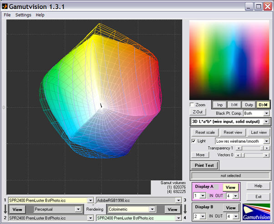Click the 'not selected' status field
Viewport: 274px width, 224px height.
click(230, 175)
